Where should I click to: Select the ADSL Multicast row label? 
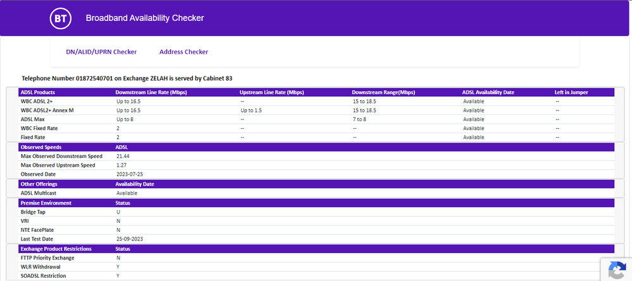tap(39, 193)
